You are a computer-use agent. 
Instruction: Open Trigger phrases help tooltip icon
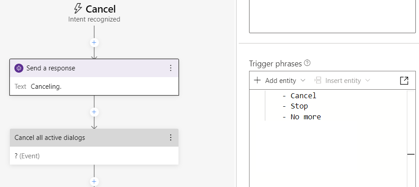pyautogui.click(x=308, y=63)
